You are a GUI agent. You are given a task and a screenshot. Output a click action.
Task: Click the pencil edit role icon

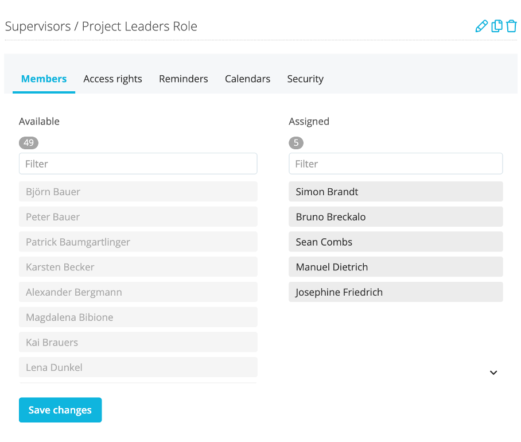click(481, 26)
